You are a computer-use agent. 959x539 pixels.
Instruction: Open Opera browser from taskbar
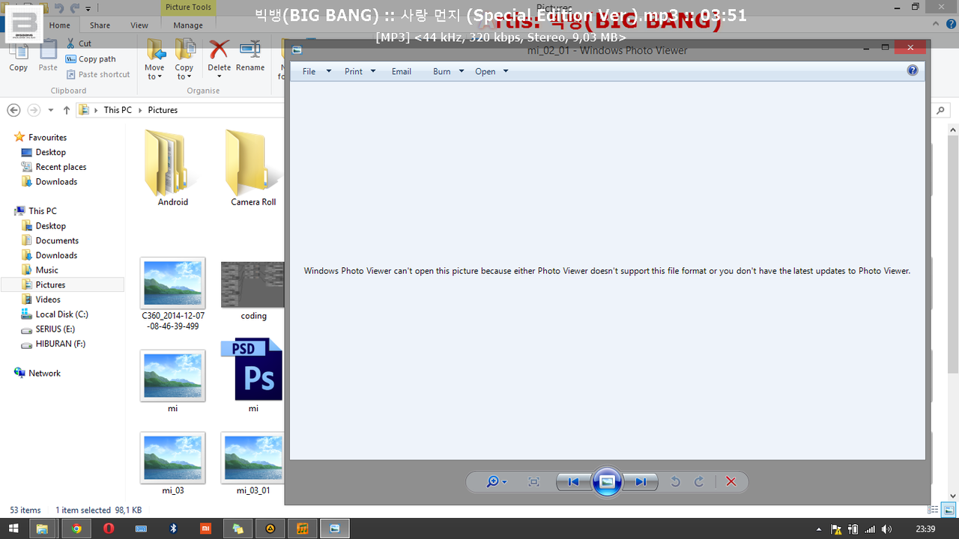click(109, 529)
